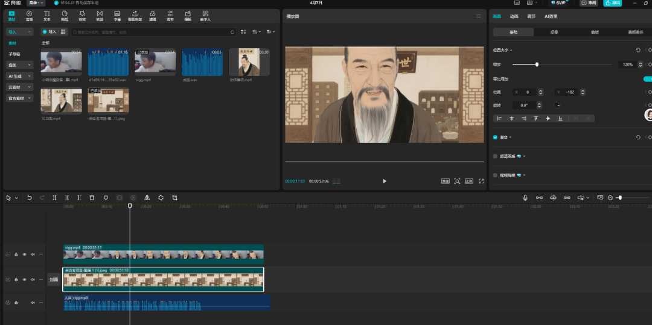Click the mirror flip icon in the timeline toolbar
This screenshot has width=652, height=325.
147,198
